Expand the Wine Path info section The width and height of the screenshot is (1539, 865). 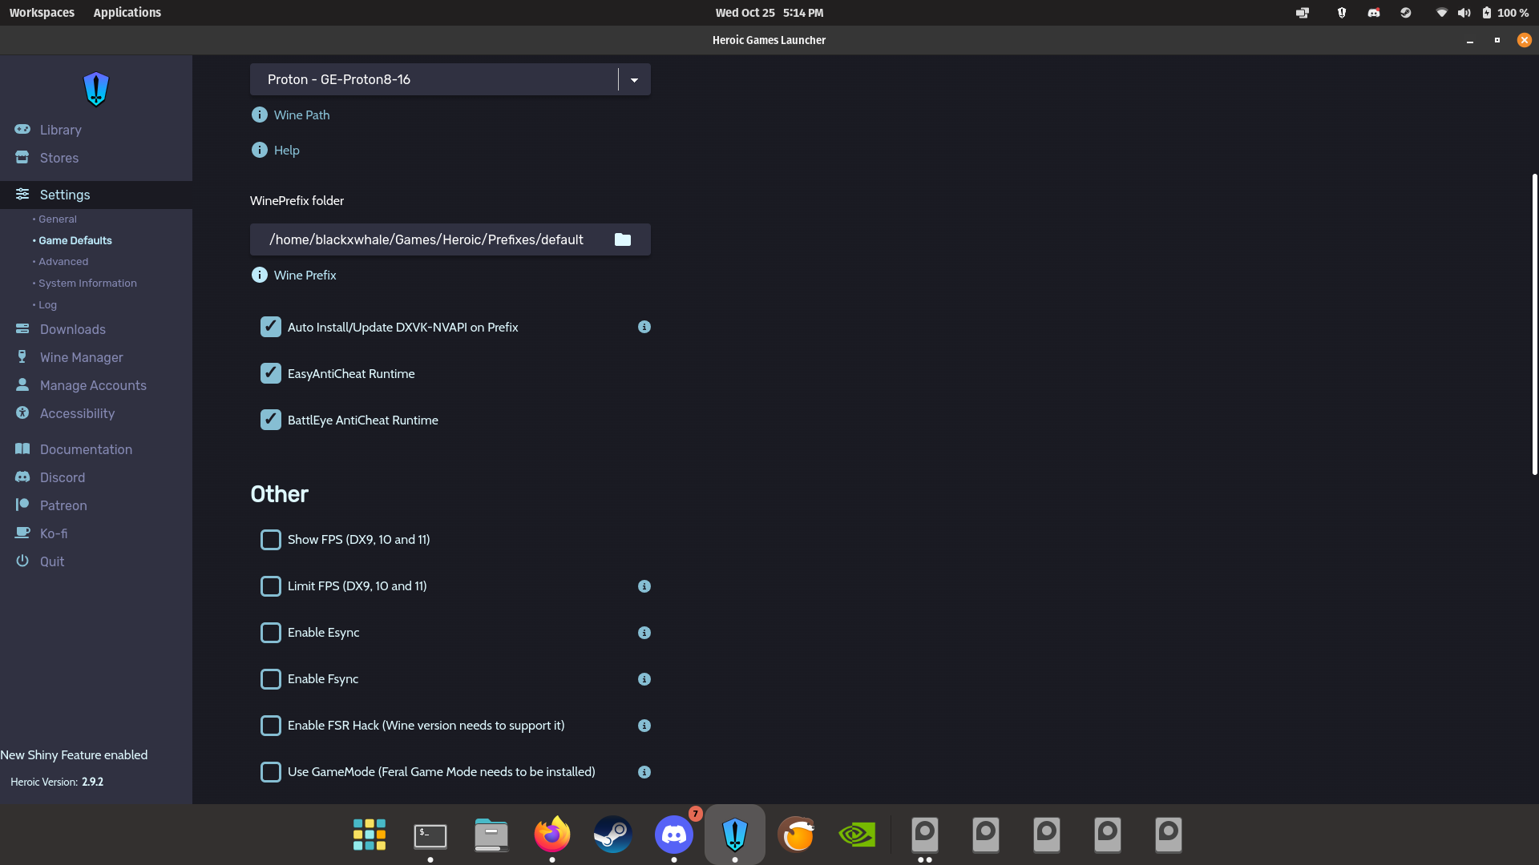(301, 115)
